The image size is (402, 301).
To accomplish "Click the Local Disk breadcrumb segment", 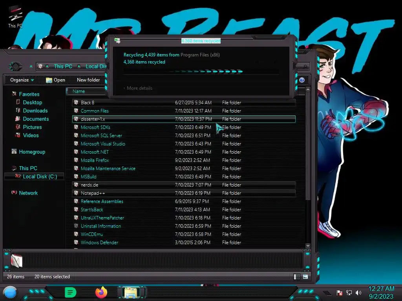I will tap(96, 66).
